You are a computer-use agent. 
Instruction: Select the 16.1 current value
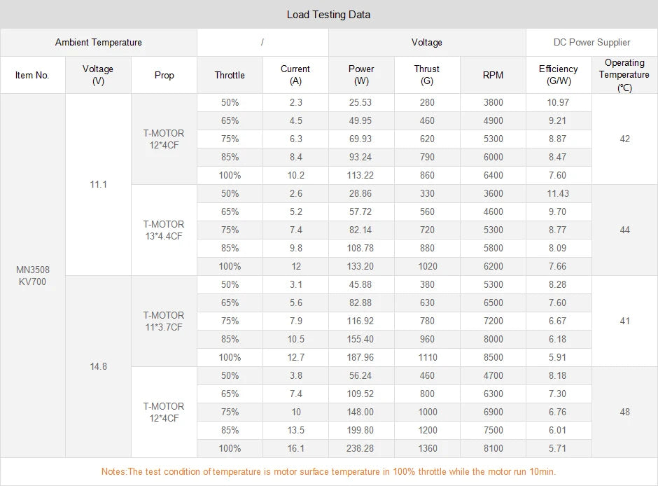pos(295,448)
